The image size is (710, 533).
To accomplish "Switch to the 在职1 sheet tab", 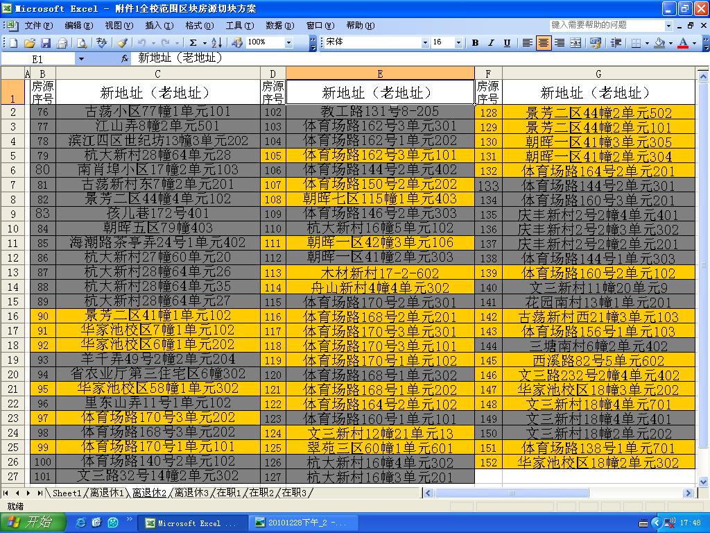I will click(x=229, y=493).
